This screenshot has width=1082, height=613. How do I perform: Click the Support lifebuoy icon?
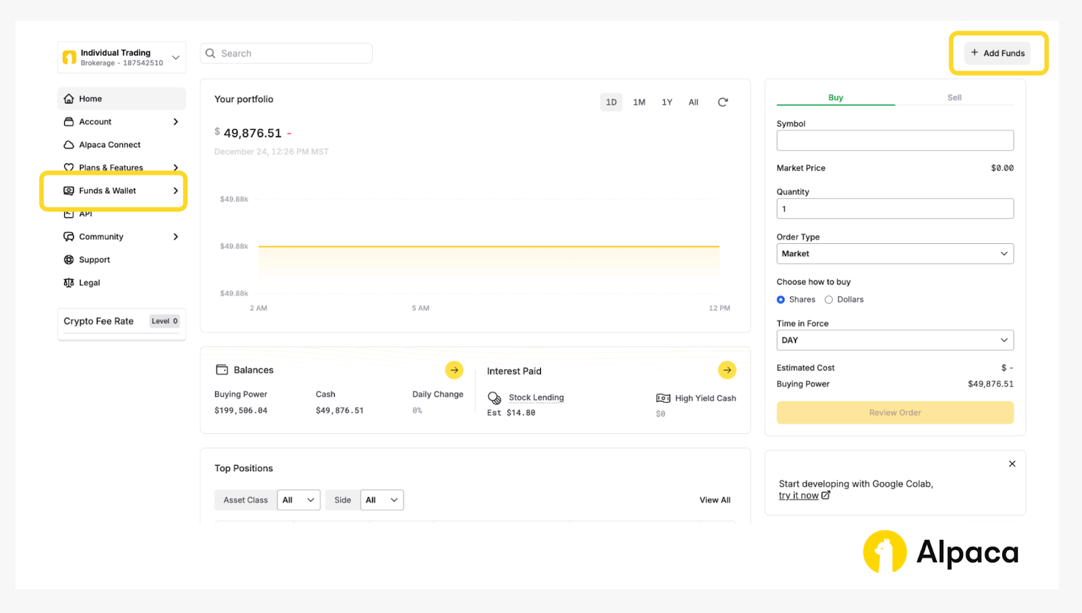[x=69, y=260]
